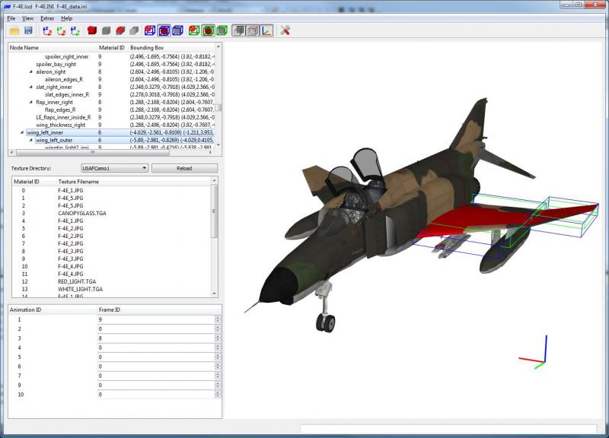Select the wing_thickness_right node

(61, 125)
